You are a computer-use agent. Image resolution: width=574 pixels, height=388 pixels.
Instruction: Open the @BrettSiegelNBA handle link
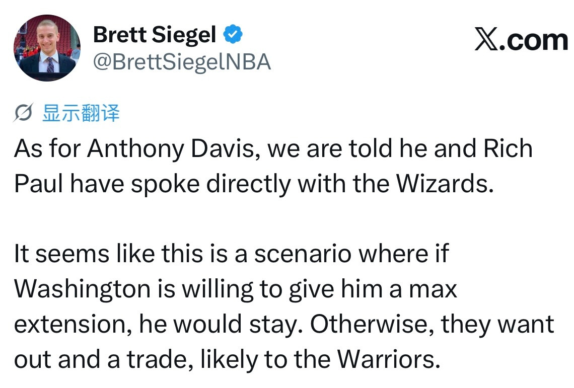[182, 62]
